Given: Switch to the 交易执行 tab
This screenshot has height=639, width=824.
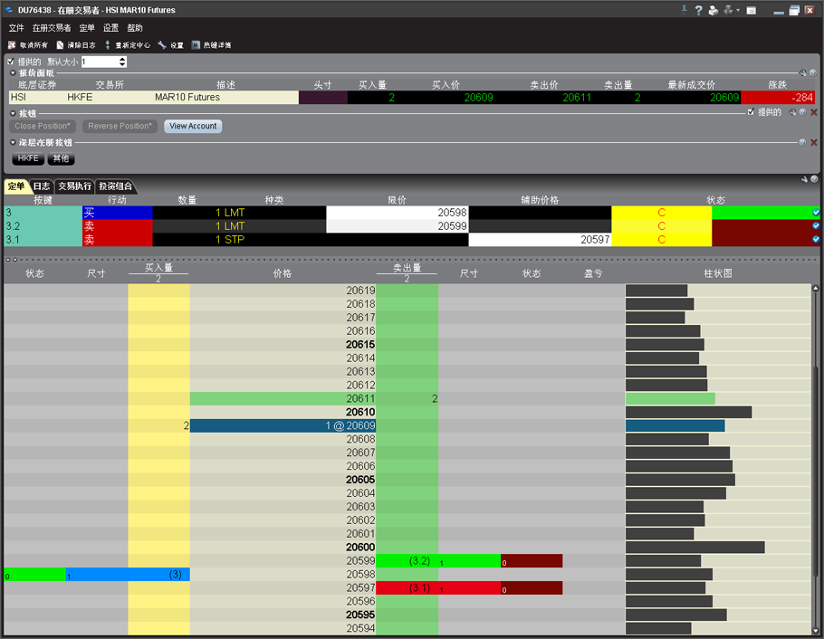Looking at the screenshot, I should click(x=74, y=186).
